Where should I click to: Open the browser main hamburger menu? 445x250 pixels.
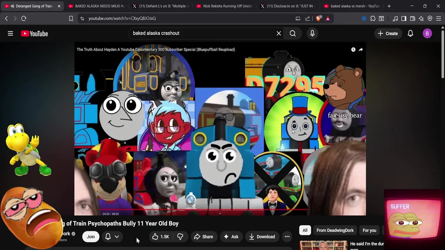coord(439,18)
